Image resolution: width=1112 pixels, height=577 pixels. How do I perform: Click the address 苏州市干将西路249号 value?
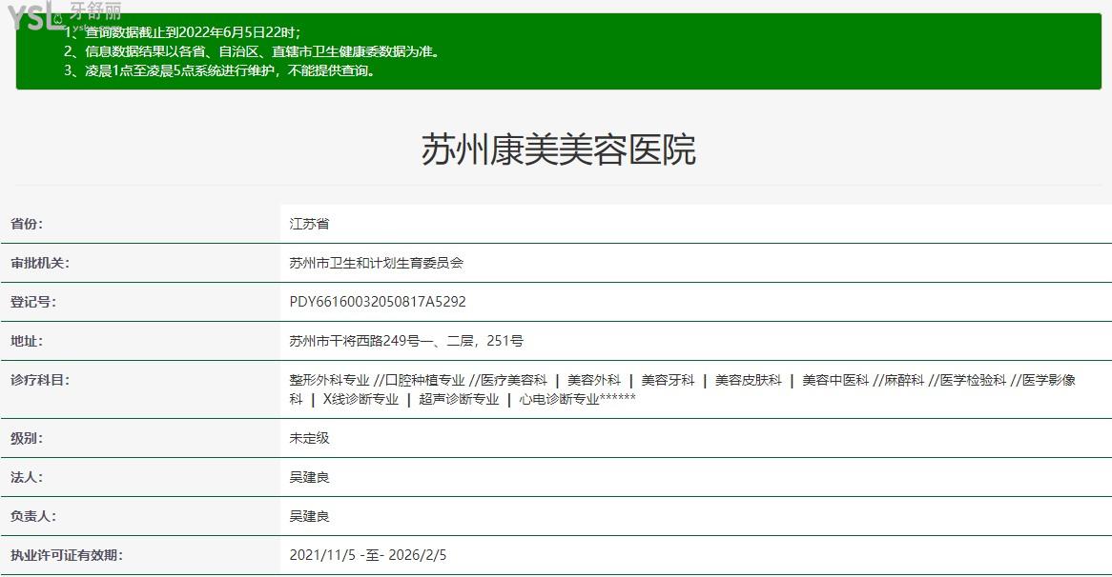[405, 341]
